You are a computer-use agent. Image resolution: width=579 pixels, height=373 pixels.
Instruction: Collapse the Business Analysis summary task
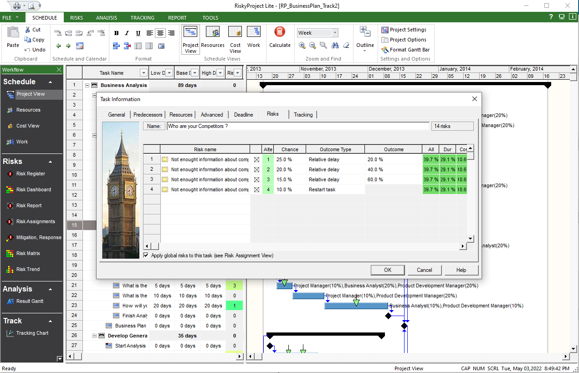(x=87, y=85)
